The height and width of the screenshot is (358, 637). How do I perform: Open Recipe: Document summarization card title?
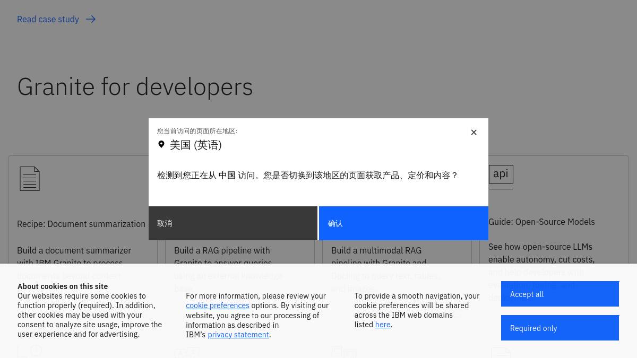pos(81,224)
